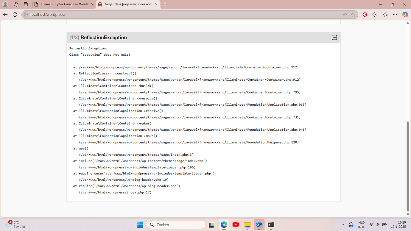
Task: Open the weather widget showing 0°C Bewolkt
Action: coord(15,224)
